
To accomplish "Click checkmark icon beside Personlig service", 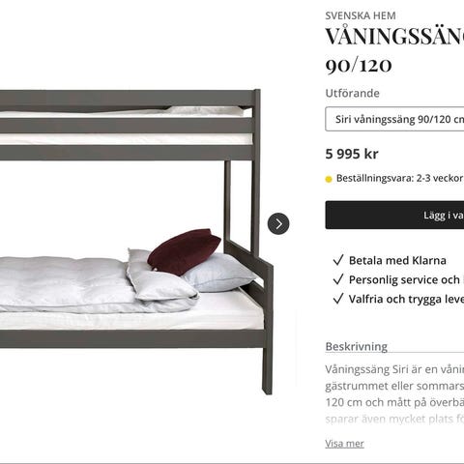I will 338,279.
